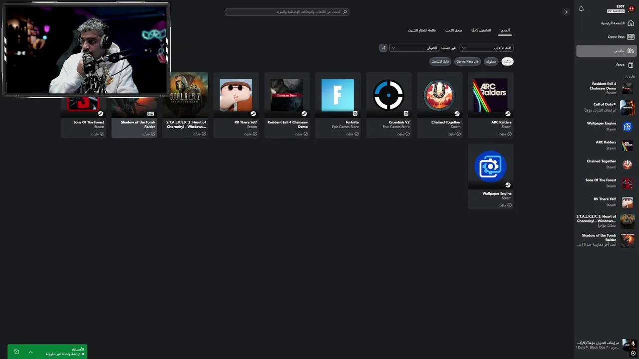The image size is (639, 359).
Task: Open Resident Evil 4 Chainsaw Demo in sidebar recents
Action: click(606, 88)
